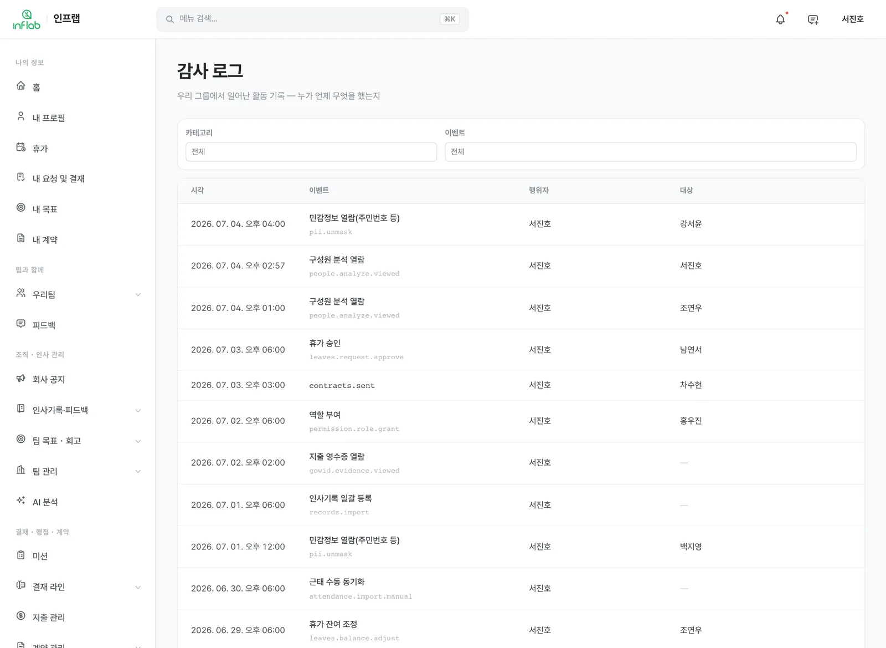
Task: Focus the 메뉴 검색 search field
Action: [312, 19]
